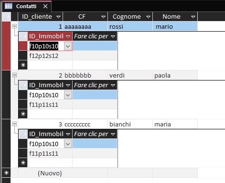Click select-all corner of main Contatti datasheet
225x183 pixels.
6,17
